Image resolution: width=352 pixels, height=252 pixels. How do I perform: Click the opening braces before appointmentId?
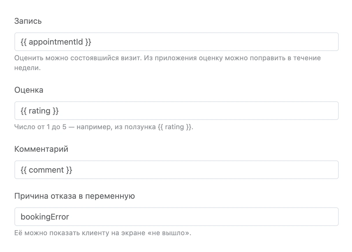coord(24,42)
